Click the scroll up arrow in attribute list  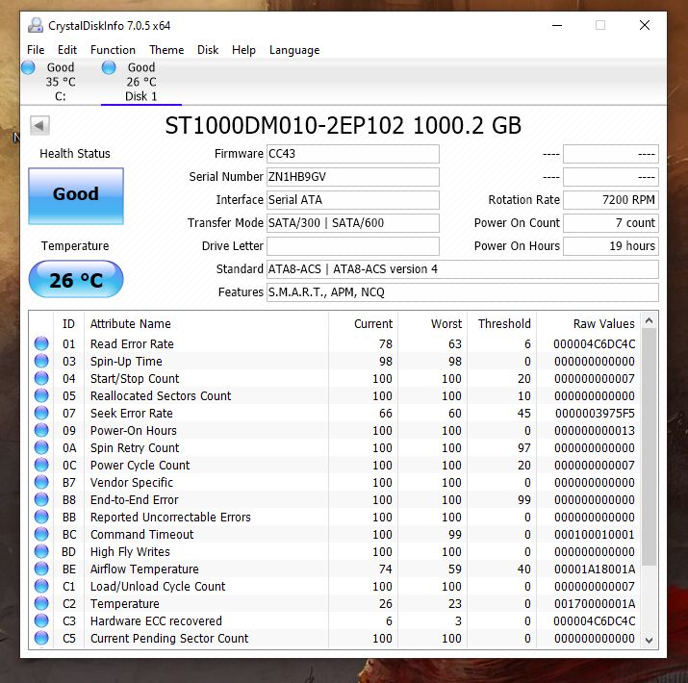pyautogui.click(x=650, y=320)
